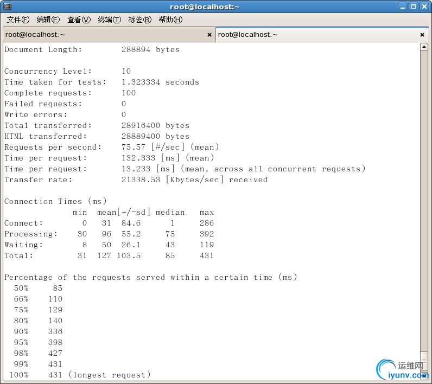This screenshot has width=432, height=384.
Task: Open the 标签(B) menu
Action: pos(140,20)
